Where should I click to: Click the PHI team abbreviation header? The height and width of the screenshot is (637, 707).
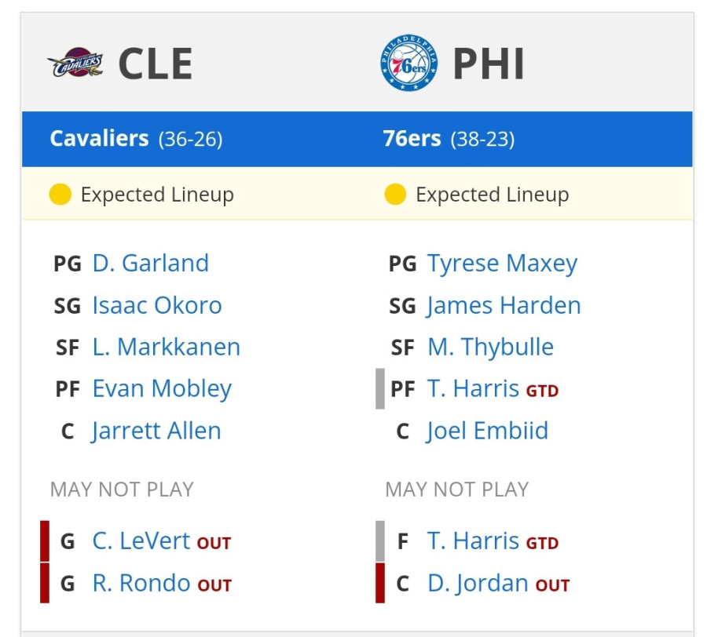click(489, 64)
